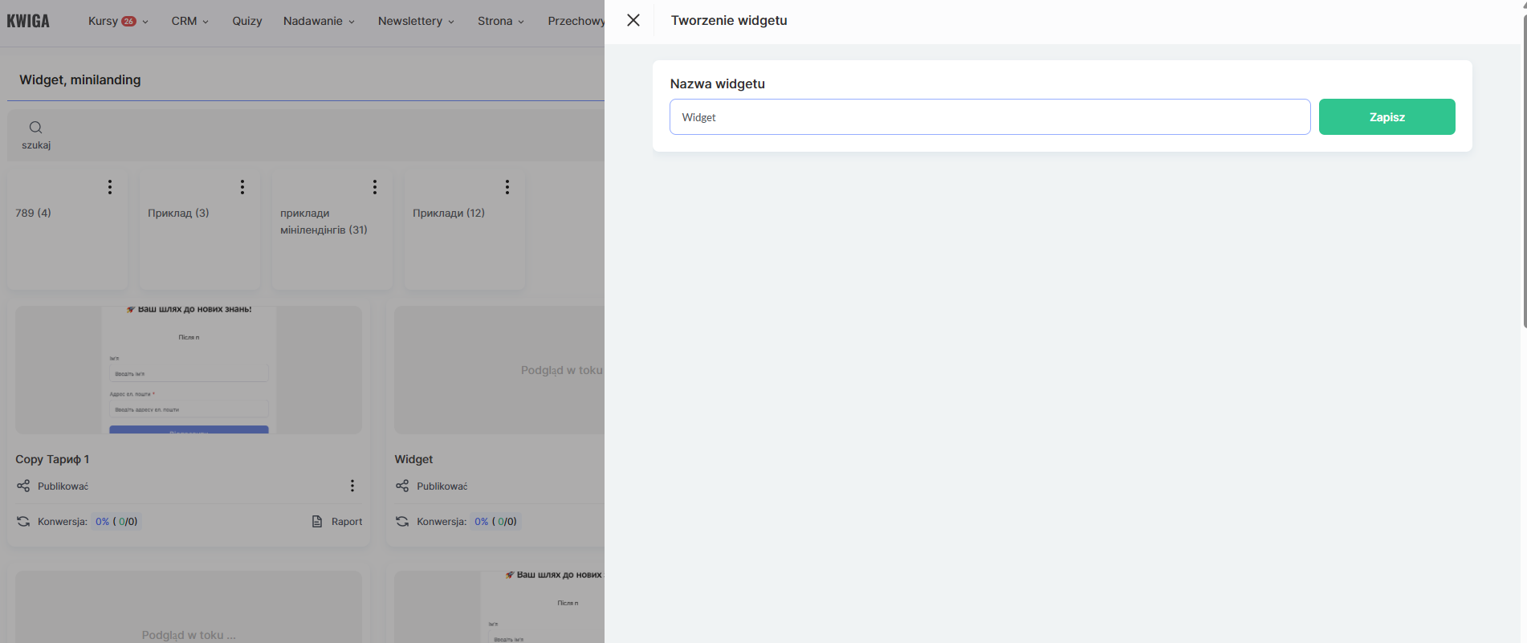Open three-dot menu on Приклад (3) folder
Image resolution: width=1527 pixels, height=643 pixels.
coord(242,187)
